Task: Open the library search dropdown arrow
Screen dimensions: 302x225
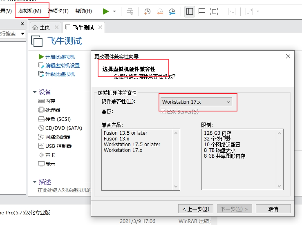Action: [22, 33]
